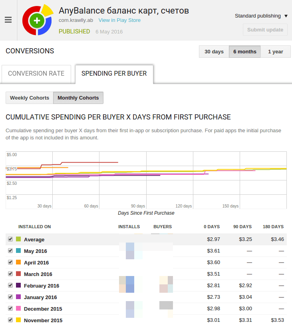Select the 1 year time range
Screen dimensions: 292x325
pyautogui.click(x=275, y=52)
